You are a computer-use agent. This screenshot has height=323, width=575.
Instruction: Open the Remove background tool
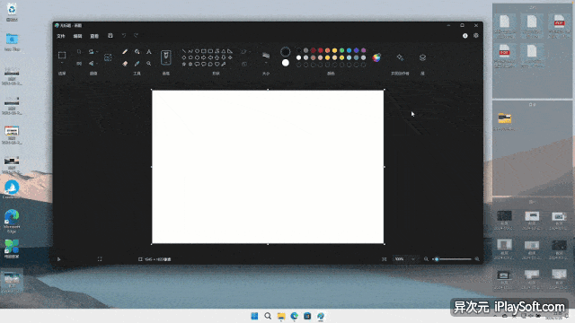pos(108,57)
